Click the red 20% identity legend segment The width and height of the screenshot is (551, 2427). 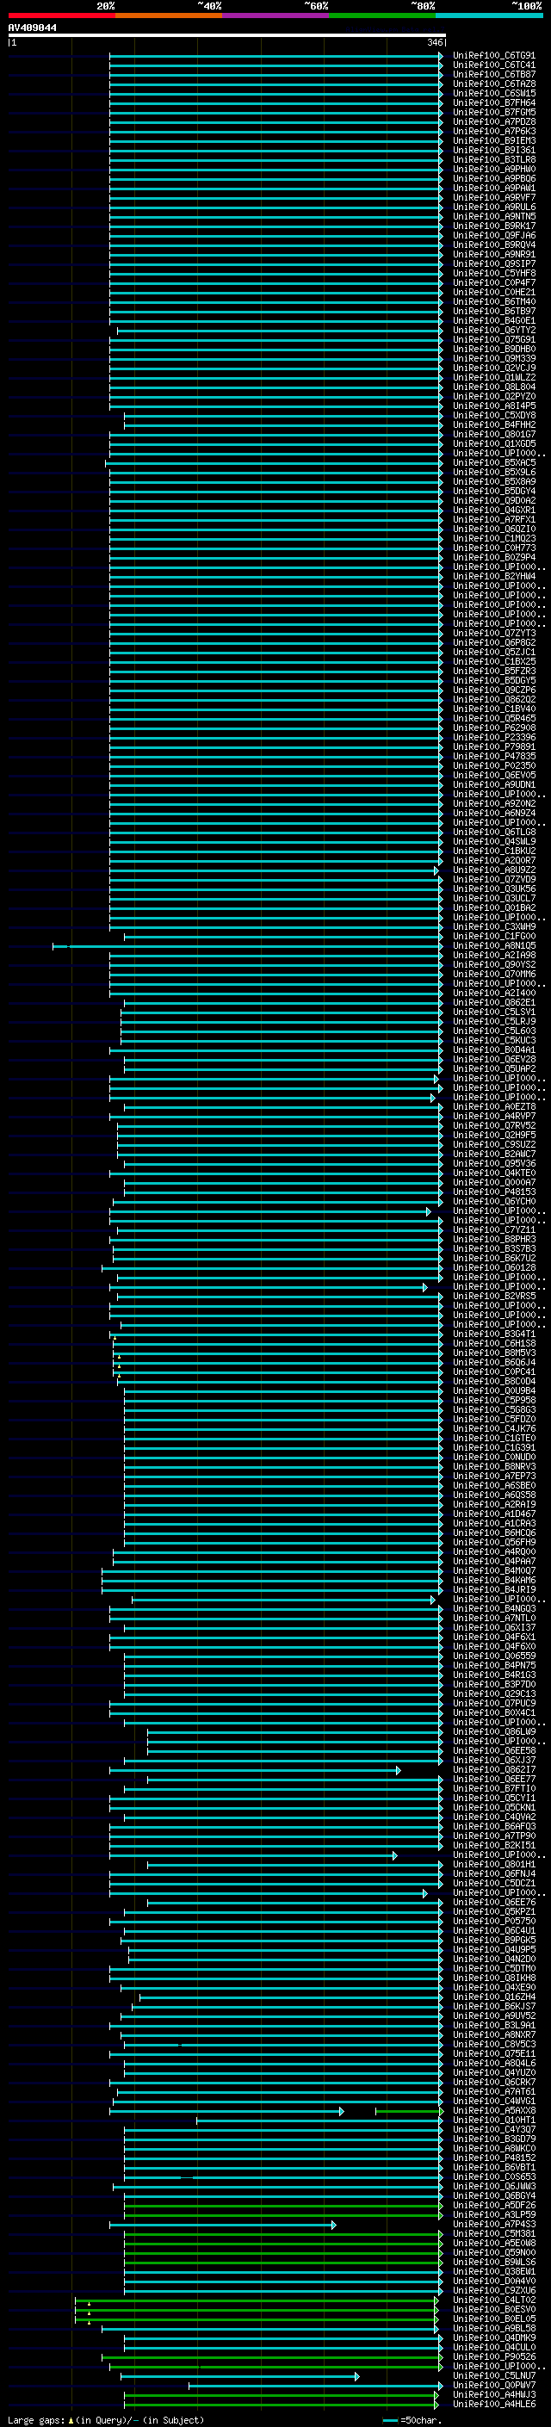[x=61, y=15]
